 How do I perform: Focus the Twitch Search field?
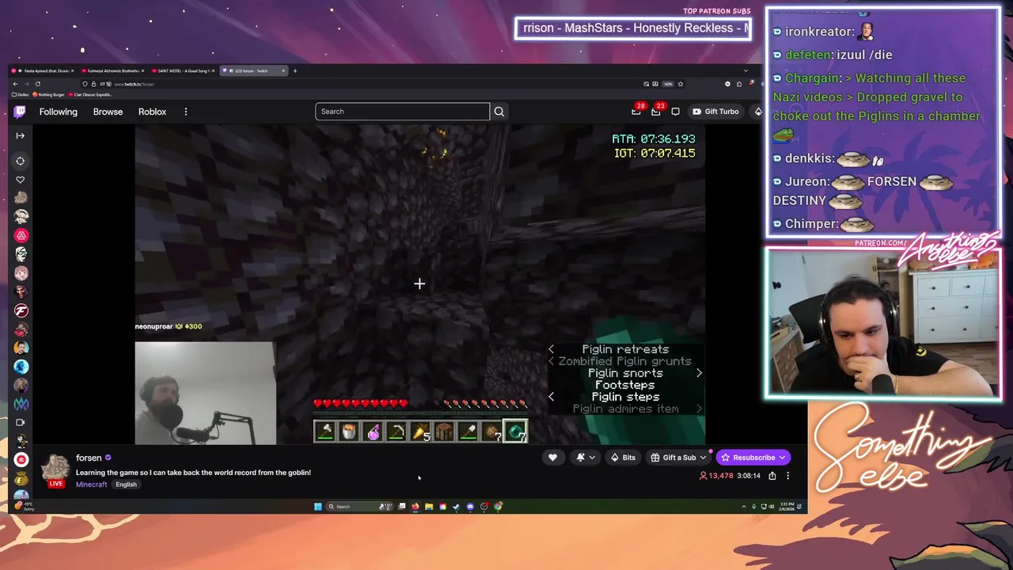pyautogui.click(x=402, y=112)
